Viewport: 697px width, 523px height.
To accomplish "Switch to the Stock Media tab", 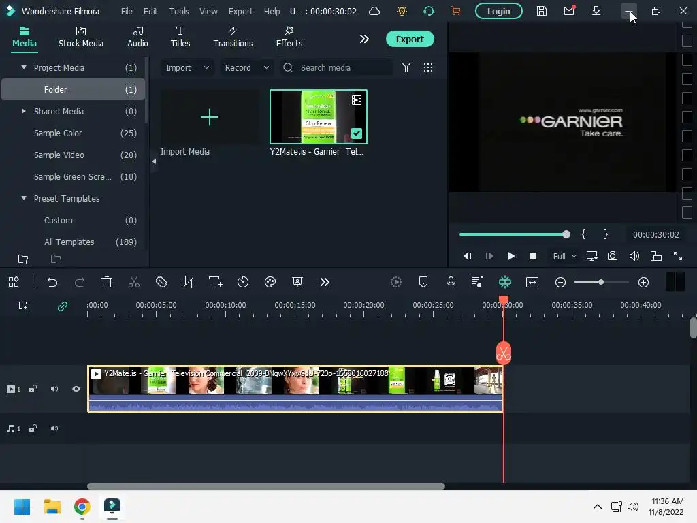I will pos(81,37).
